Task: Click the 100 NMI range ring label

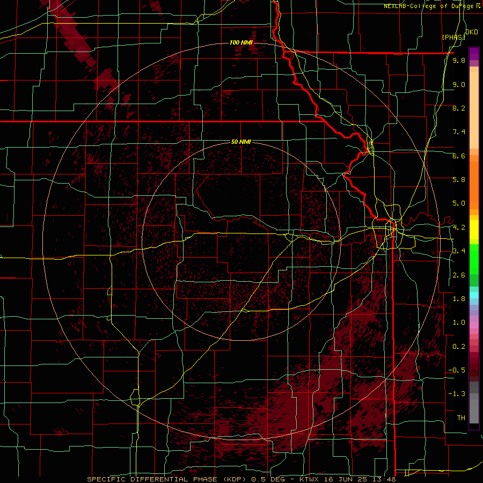Action: [x=241, y=42]
